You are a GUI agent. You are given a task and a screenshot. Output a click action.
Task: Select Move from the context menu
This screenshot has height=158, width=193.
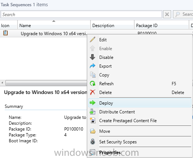[x=104, y=131]
